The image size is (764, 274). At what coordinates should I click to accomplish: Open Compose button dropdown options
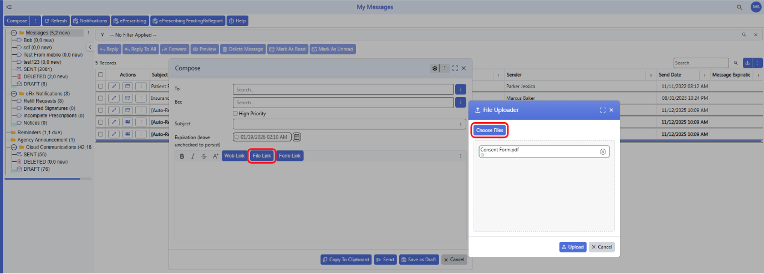(35, 21)
